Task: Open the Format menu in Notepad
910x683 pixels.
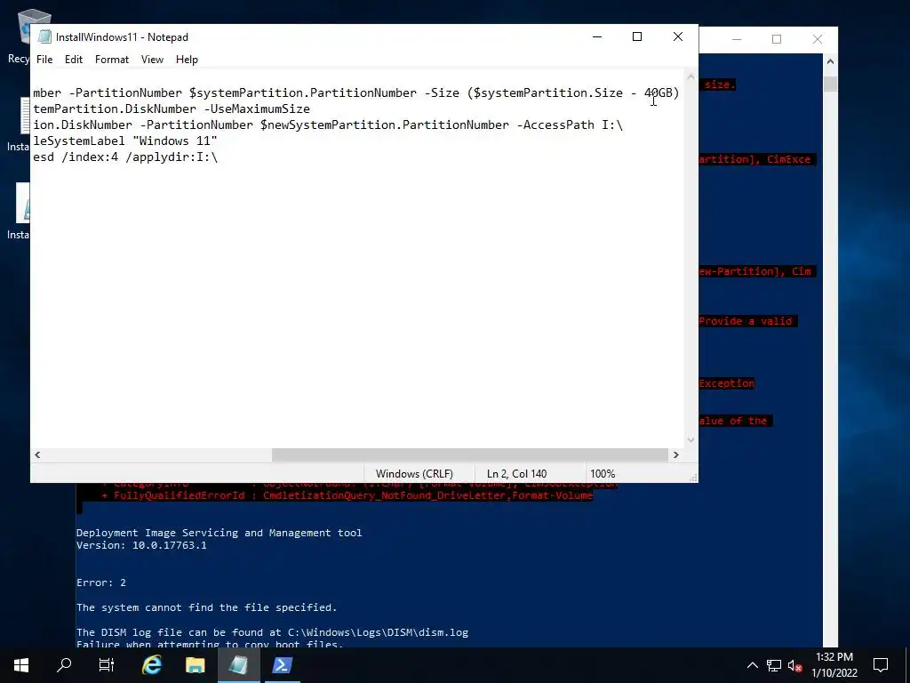Action: 111,60
